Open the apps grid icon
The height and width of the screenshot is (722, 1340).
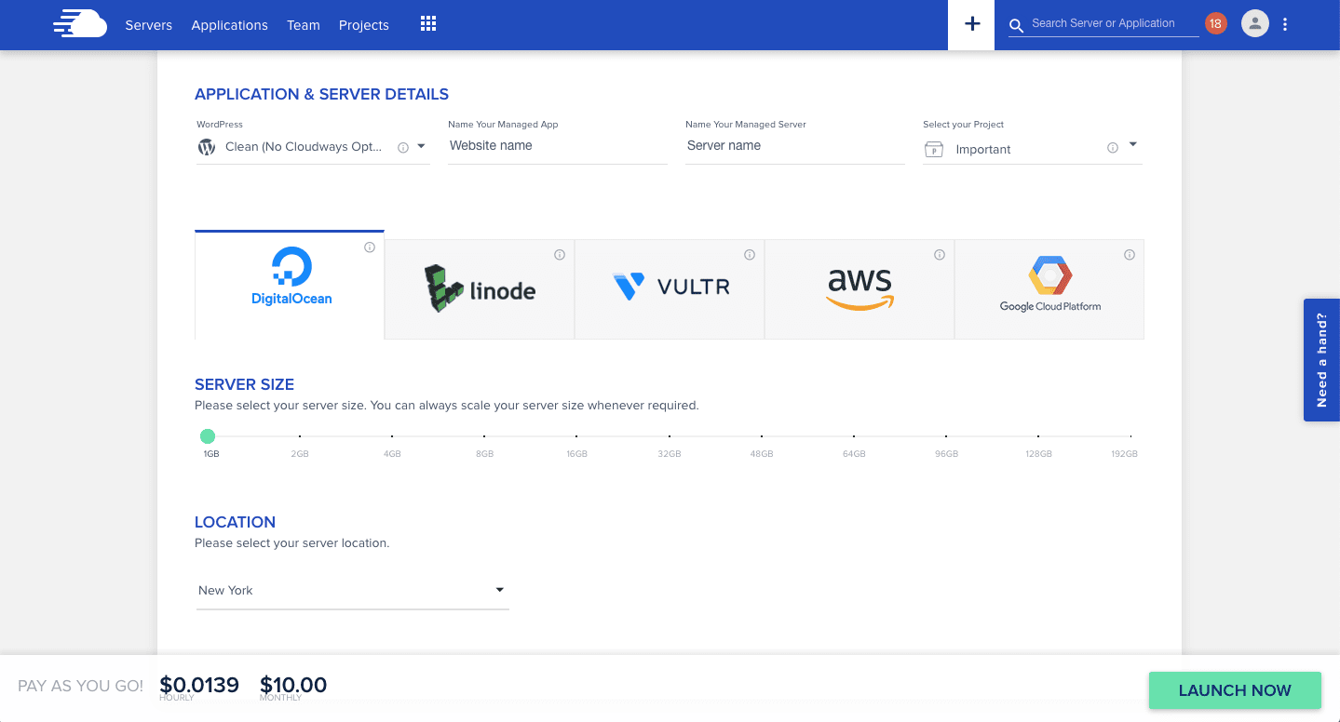pyautogui.click(x=428, y=24)
